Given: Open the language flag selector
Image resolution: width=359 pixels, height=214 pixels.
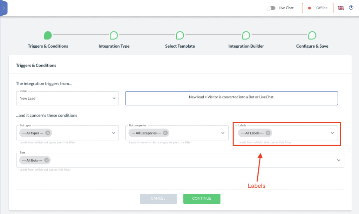Looking at the screenshot, I should (341, 7).
